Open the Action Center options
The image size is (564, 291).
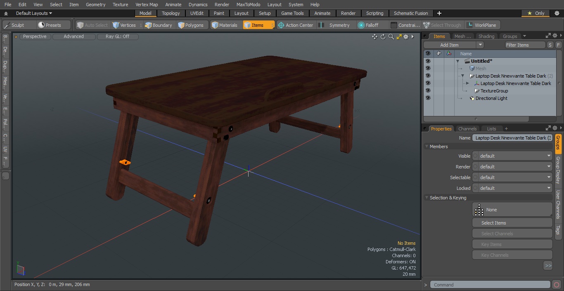coord(296,25)
